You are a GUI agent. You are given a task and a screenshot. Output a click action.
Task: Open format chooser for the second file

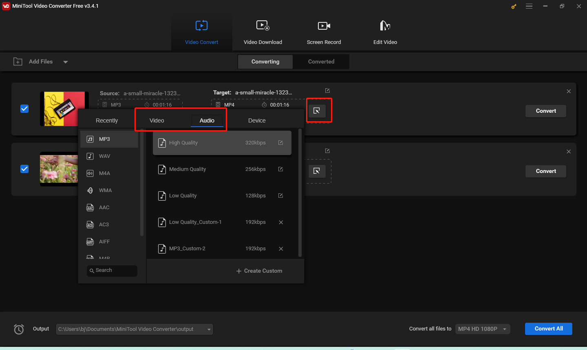317,171
